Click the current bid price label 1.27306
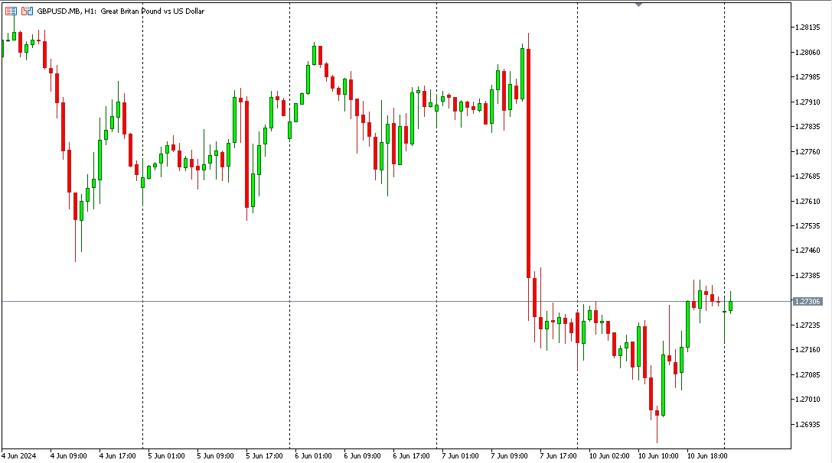 (807, 302)
